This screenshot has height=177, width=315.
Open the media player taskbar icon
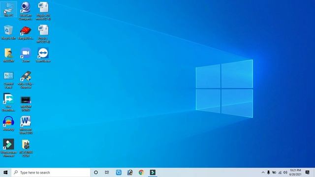point(130,173)
